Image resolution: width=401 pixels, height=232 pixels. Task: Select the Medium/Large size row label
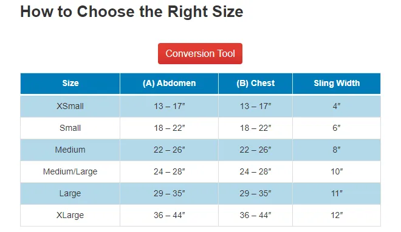tap(70, 171)
